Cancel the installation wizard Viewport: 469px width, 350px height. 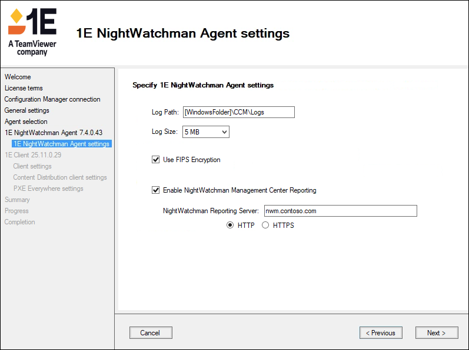pyautogui.click(x=150, y=333)
